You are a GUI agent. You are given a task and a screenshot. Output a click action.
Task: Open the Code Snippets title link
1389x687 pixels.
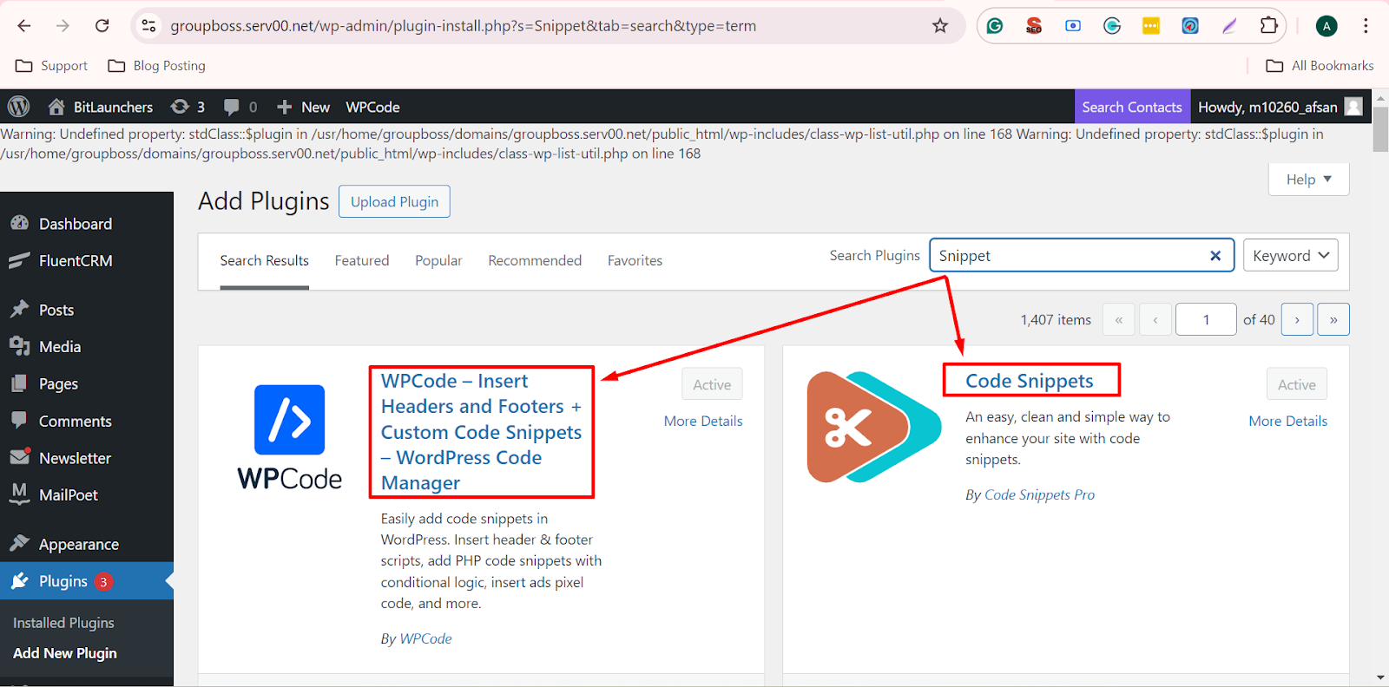[1030, 381]
